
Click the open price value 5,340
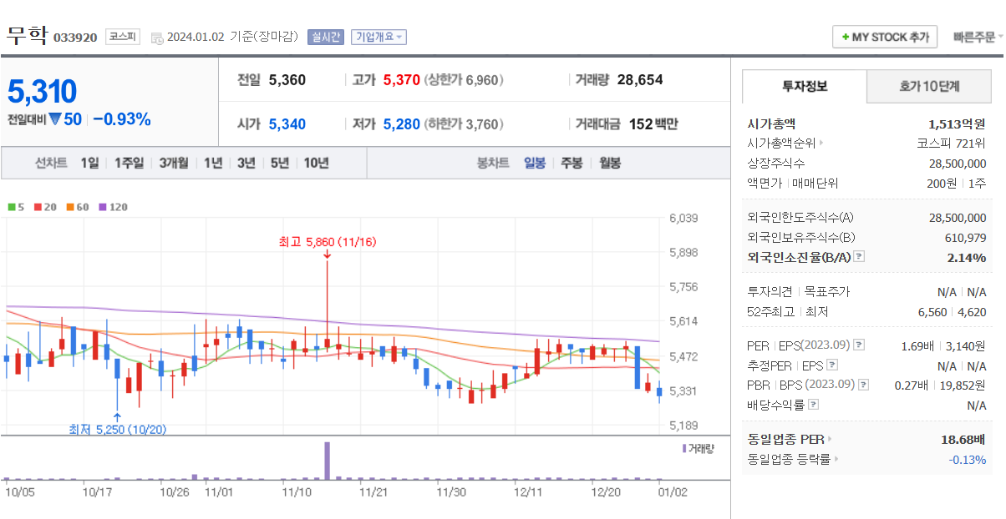coord(287,124)
